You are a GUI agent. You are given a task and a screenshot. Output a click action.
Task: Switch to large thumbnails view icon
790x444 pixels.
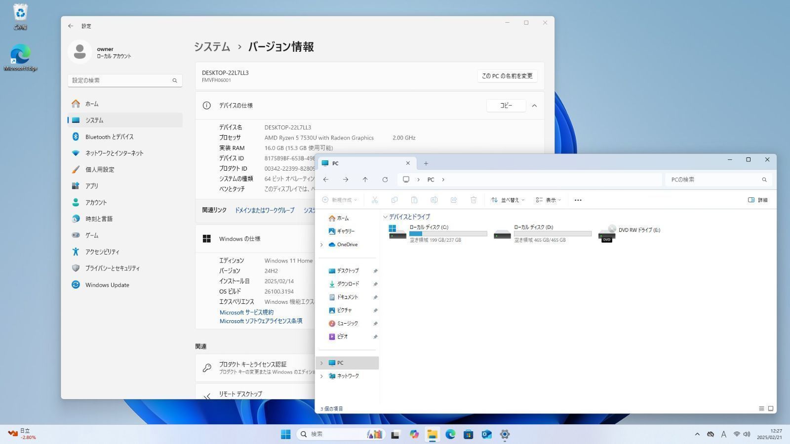771,408
